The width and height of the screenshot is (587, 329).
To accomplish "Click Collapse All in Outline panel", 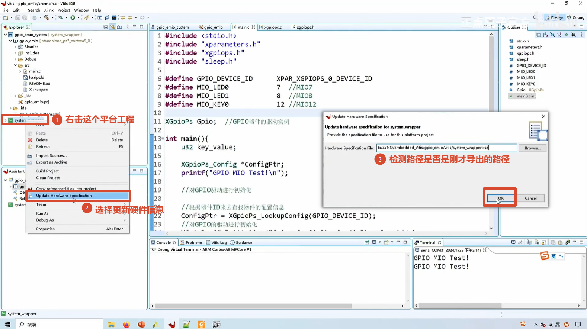I will click(538, 35).
